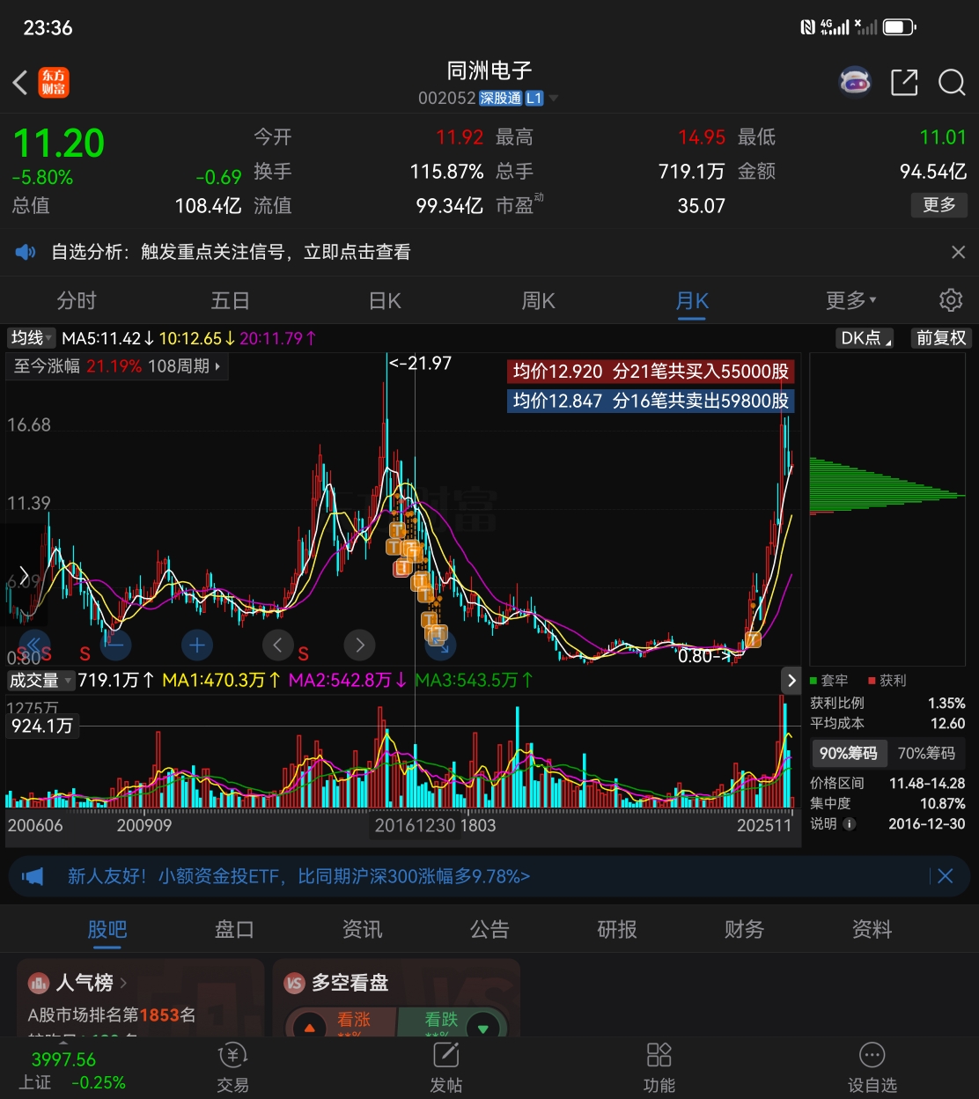Tap the speaker icon beside 自选分析
Screen dimensions: 979x1099
pos(26,253)
